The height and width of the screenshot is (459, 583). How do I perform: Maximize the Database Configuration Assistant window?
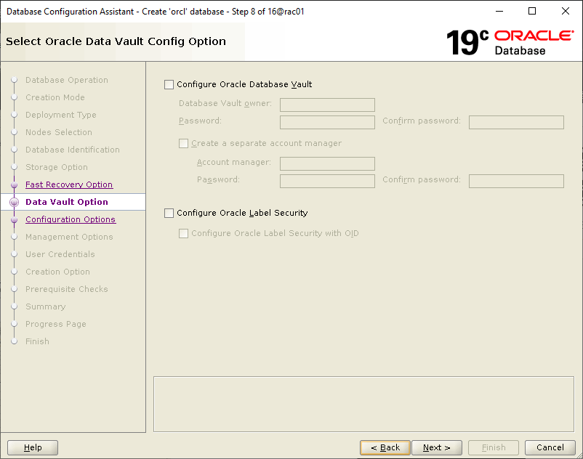(532, 12)
